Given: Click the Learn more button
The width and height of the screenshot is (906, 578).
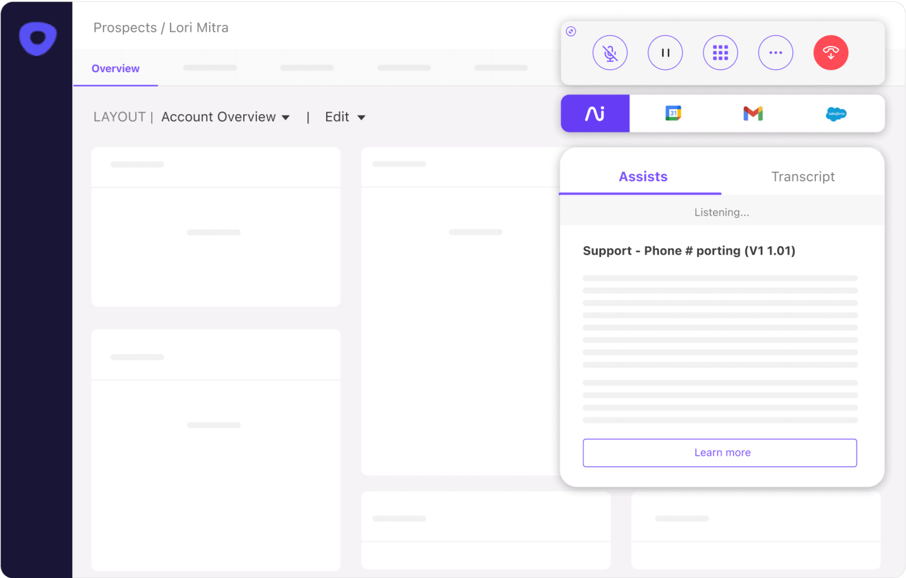Looking at the screenshot, I should (720, 453).
